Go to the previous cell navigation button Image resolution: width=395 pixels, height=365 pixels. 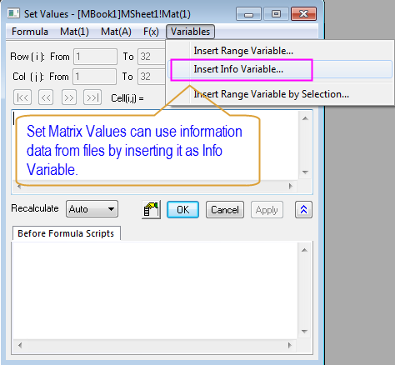[x=46, y=97]
